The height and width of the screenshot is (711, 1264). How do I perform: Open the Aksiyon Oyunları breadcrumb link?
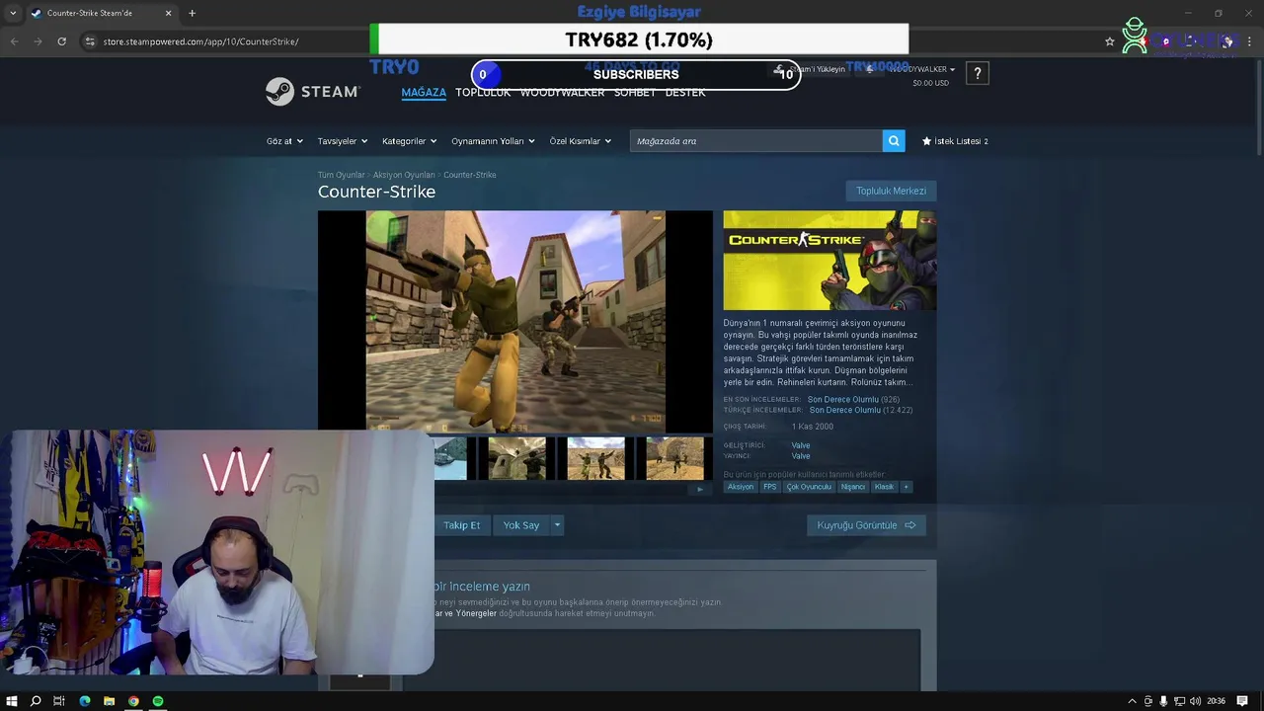coord(404,175)
